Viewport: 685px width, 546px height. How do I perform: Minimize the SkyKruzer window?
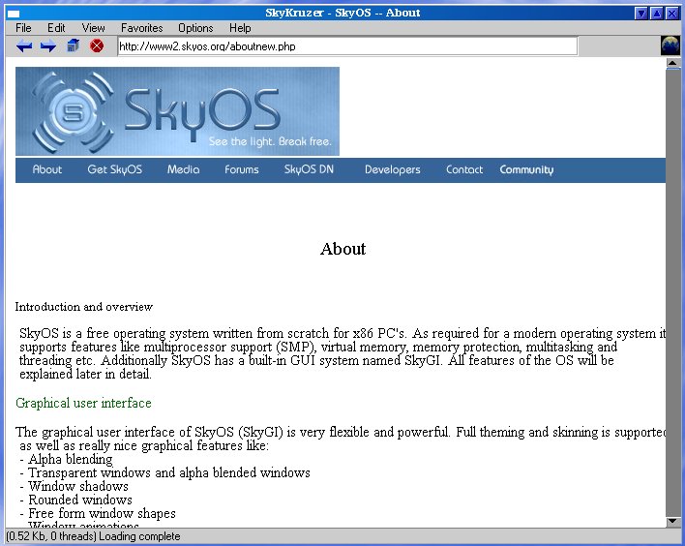point(640,14)
